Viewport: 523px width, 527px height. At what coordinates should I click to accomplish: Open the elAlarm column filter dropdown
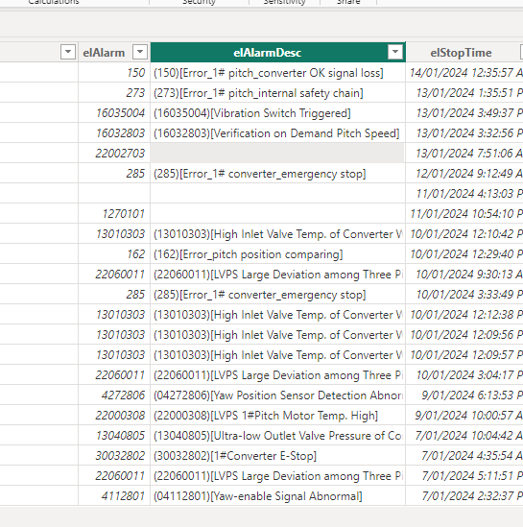pyautogui.click(x=140, y=52)
